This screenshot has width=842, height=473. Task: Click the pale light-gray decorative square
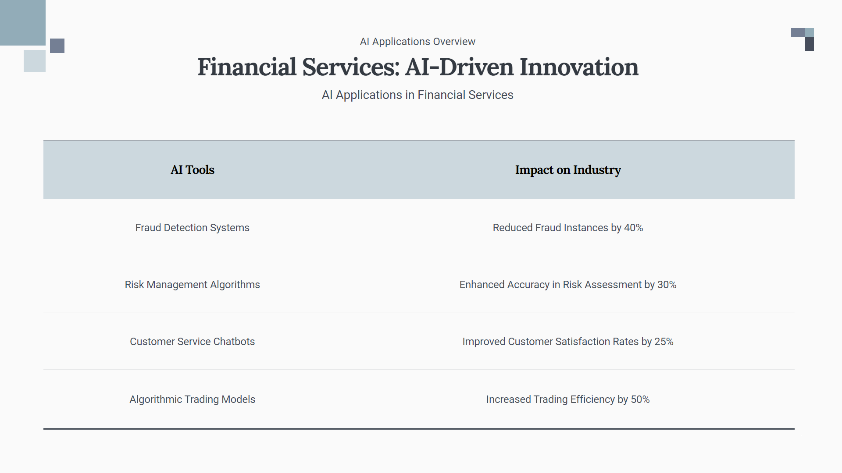[x=35, y=61]
